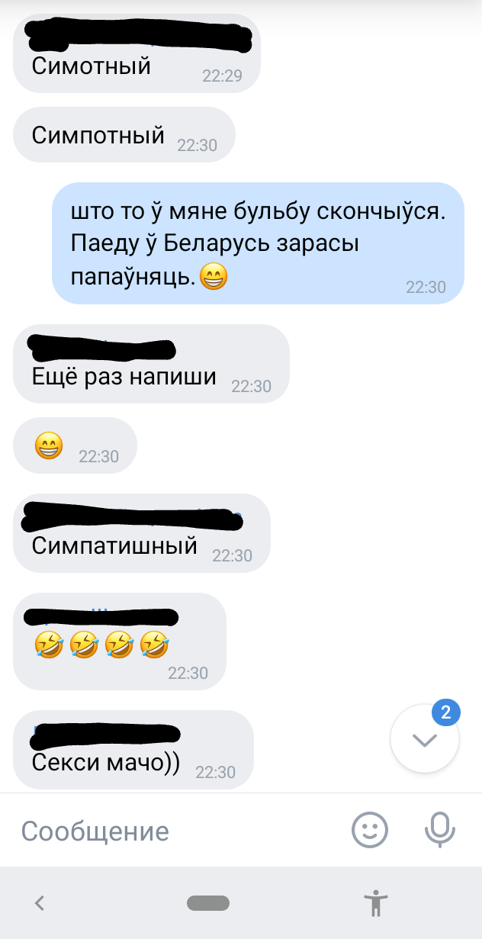Tap the unread count badge showing 2
Viewport: 482px width, 939px height.
[446, 712]
